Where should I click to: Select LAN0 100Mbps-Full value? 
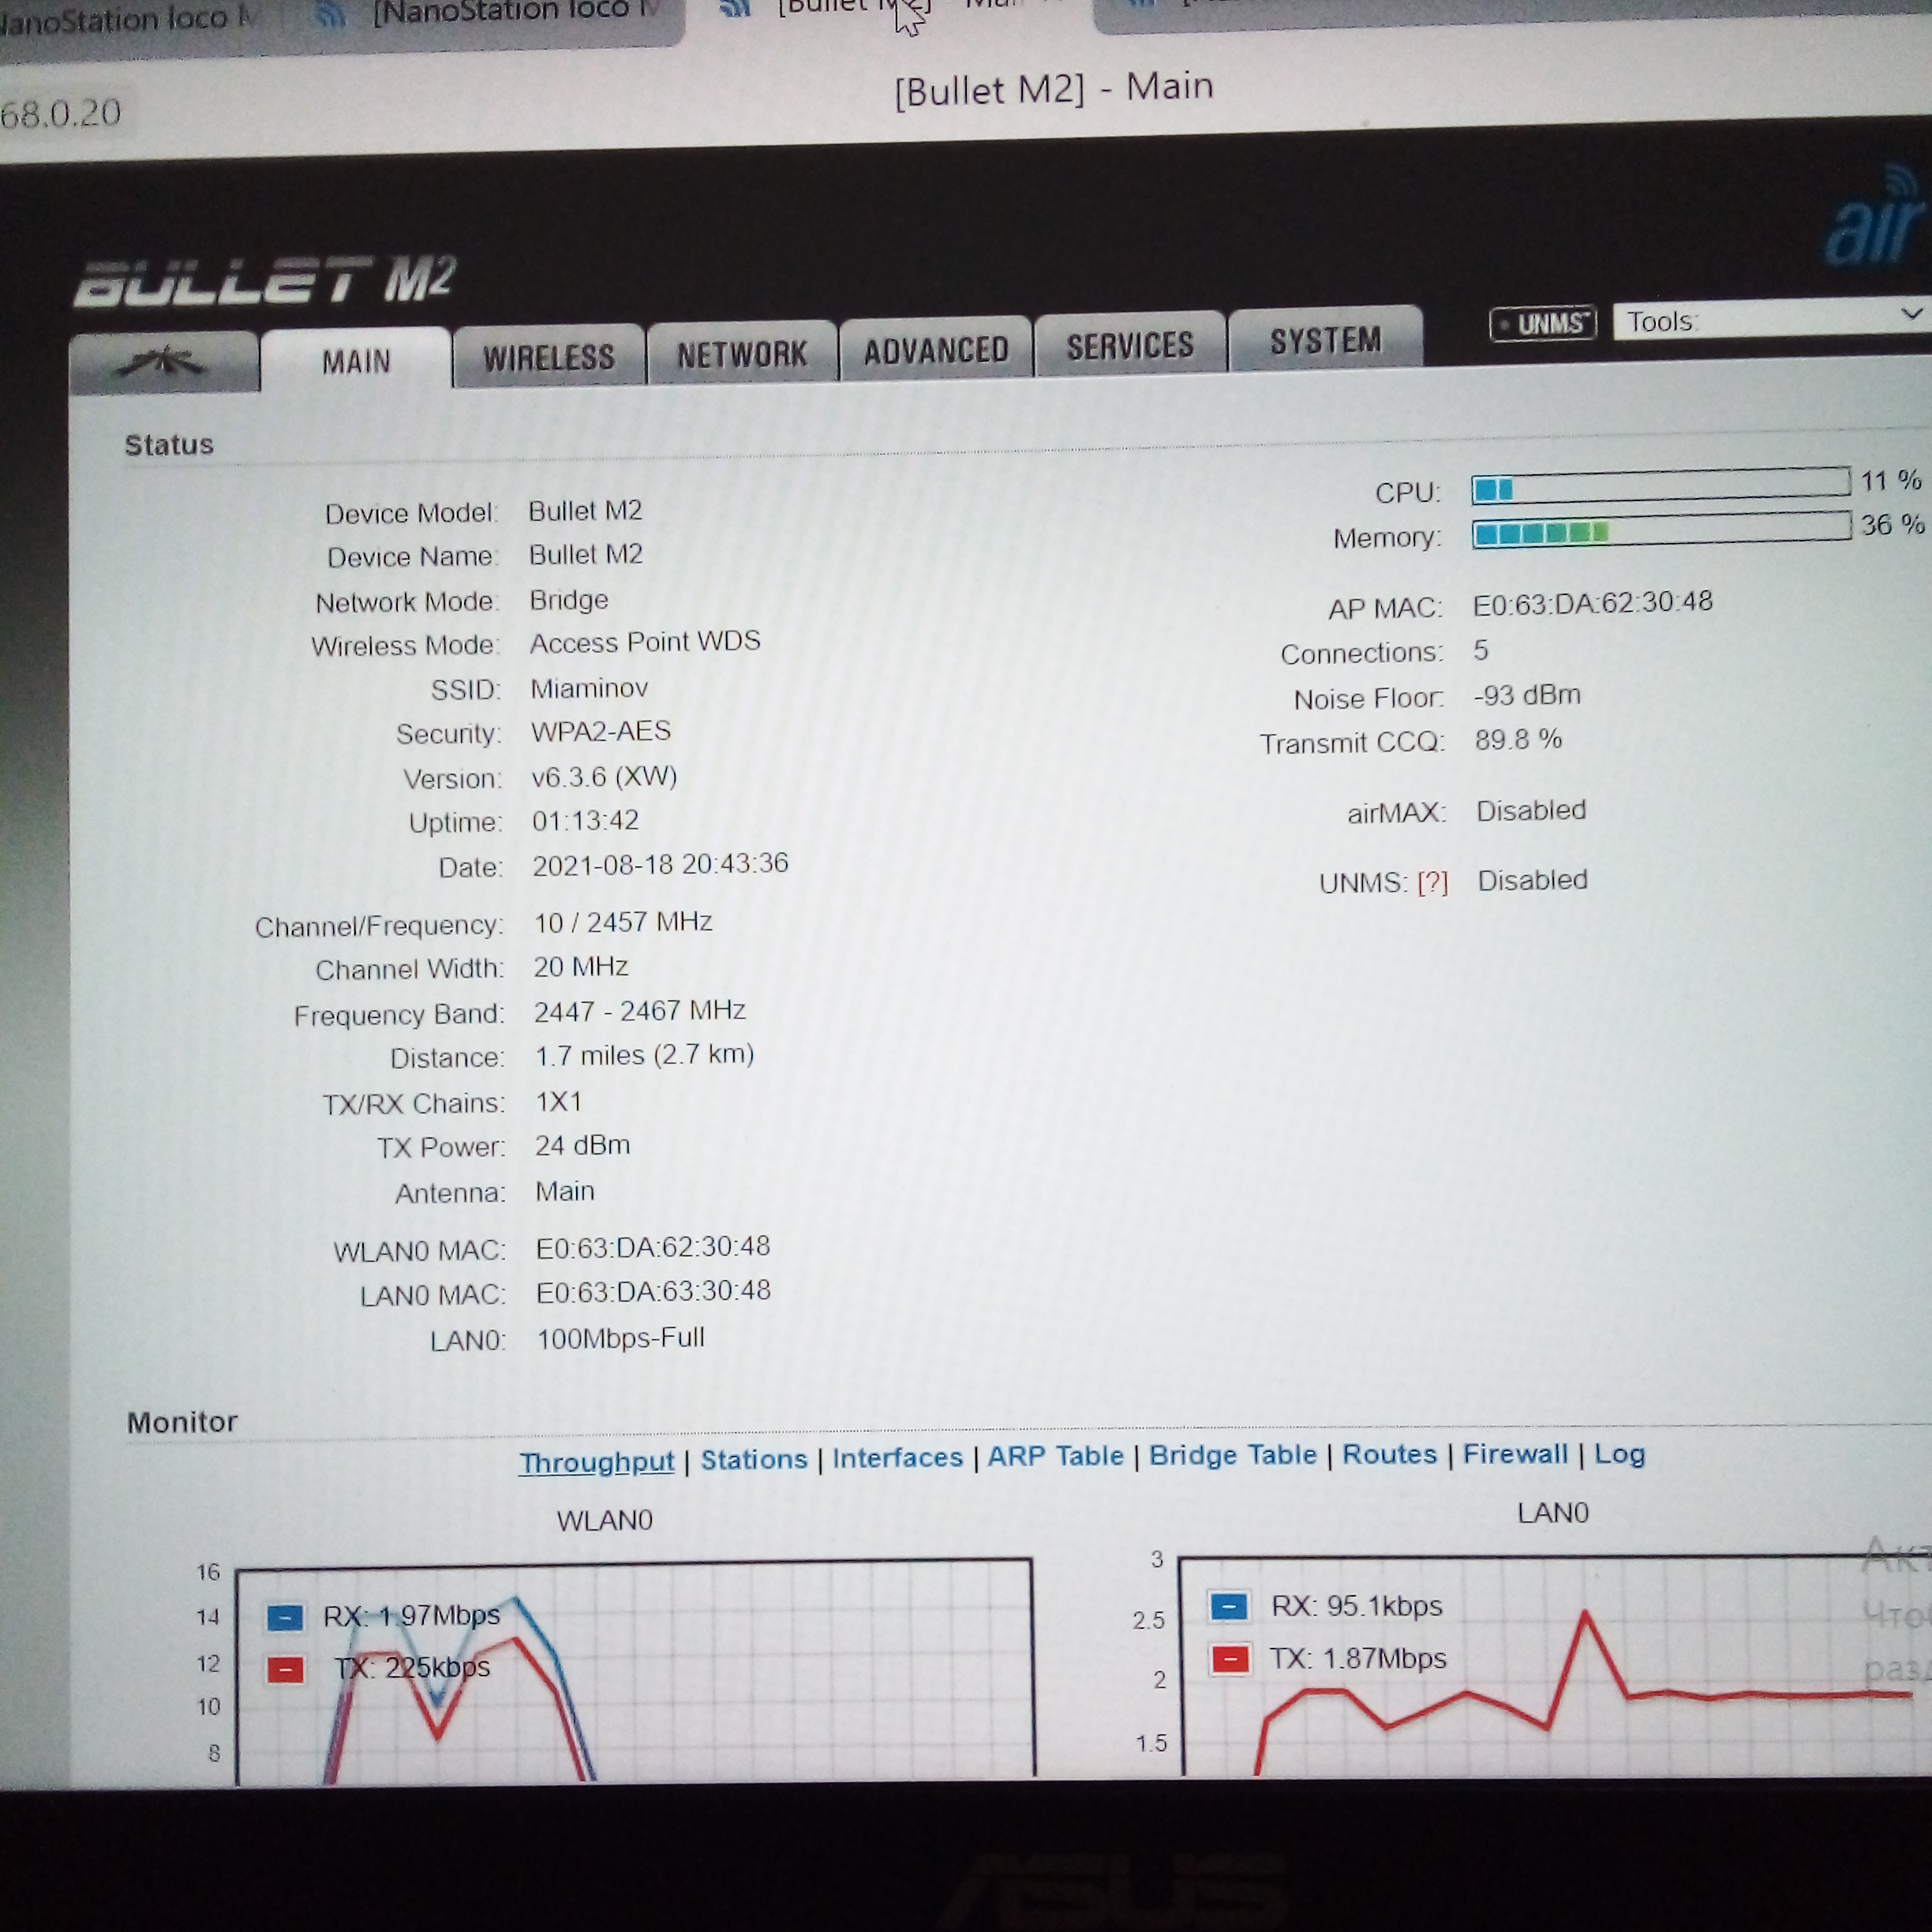point(621,1338)
